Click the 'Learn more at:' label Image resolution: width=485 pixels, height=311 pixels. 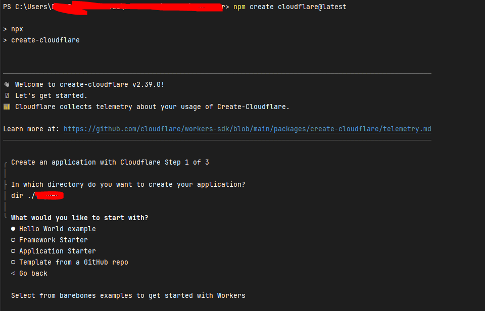pos(31,129)
